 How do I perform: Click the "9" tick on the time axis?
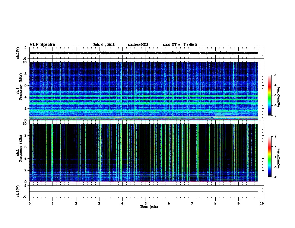(x=238, y=203)
